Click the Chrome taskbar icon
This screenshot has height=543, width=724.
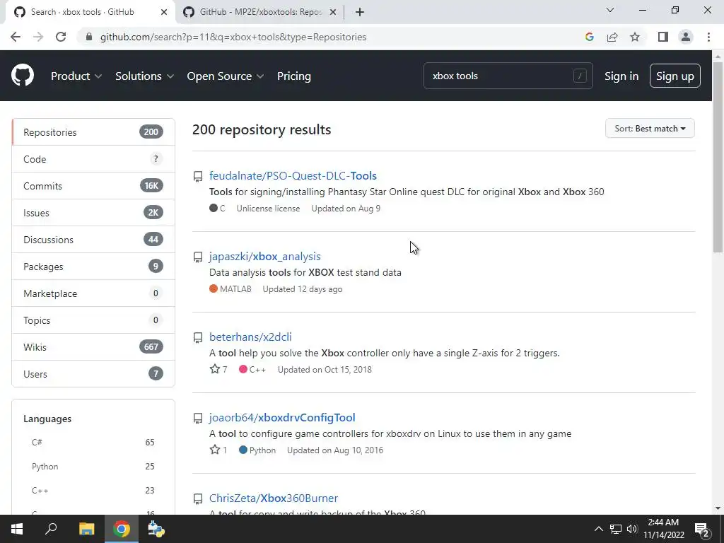coord(122,529)
